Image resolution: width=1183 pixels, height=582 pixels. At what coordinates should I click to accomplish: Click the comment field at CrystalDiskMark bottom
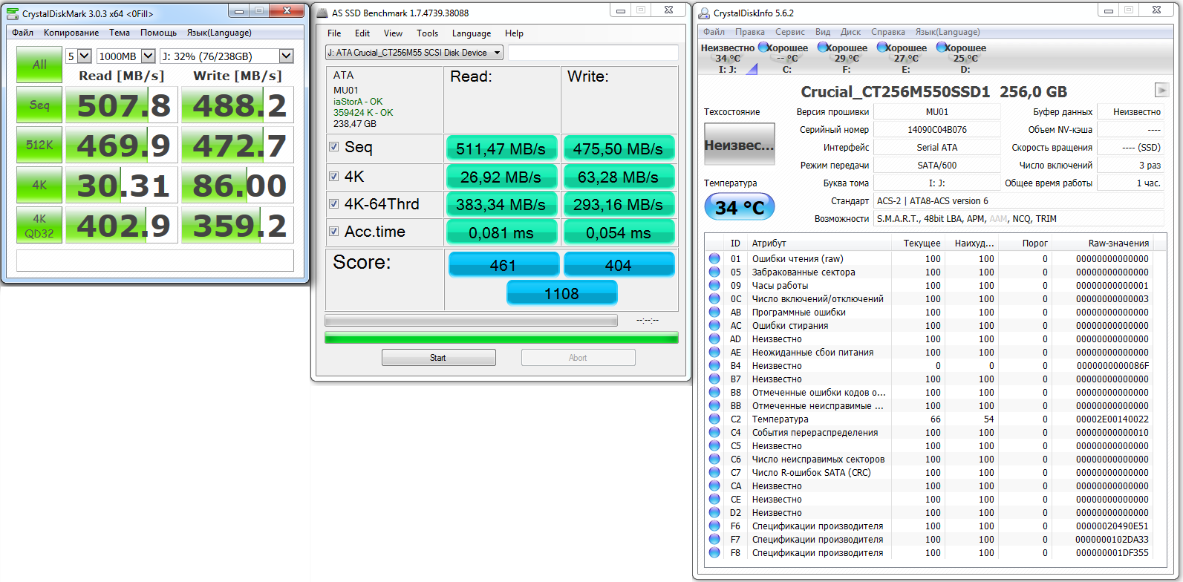[155, 261]
